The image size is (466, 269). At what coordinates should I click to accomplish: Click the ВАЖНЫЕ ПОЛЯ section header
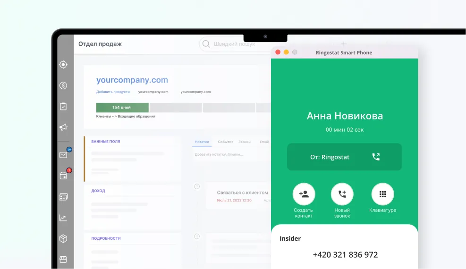pos(105,142)
